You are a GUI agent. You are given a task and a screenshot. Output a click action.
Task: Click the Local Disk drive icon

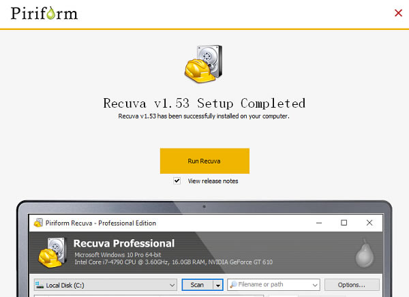(40, 285)
